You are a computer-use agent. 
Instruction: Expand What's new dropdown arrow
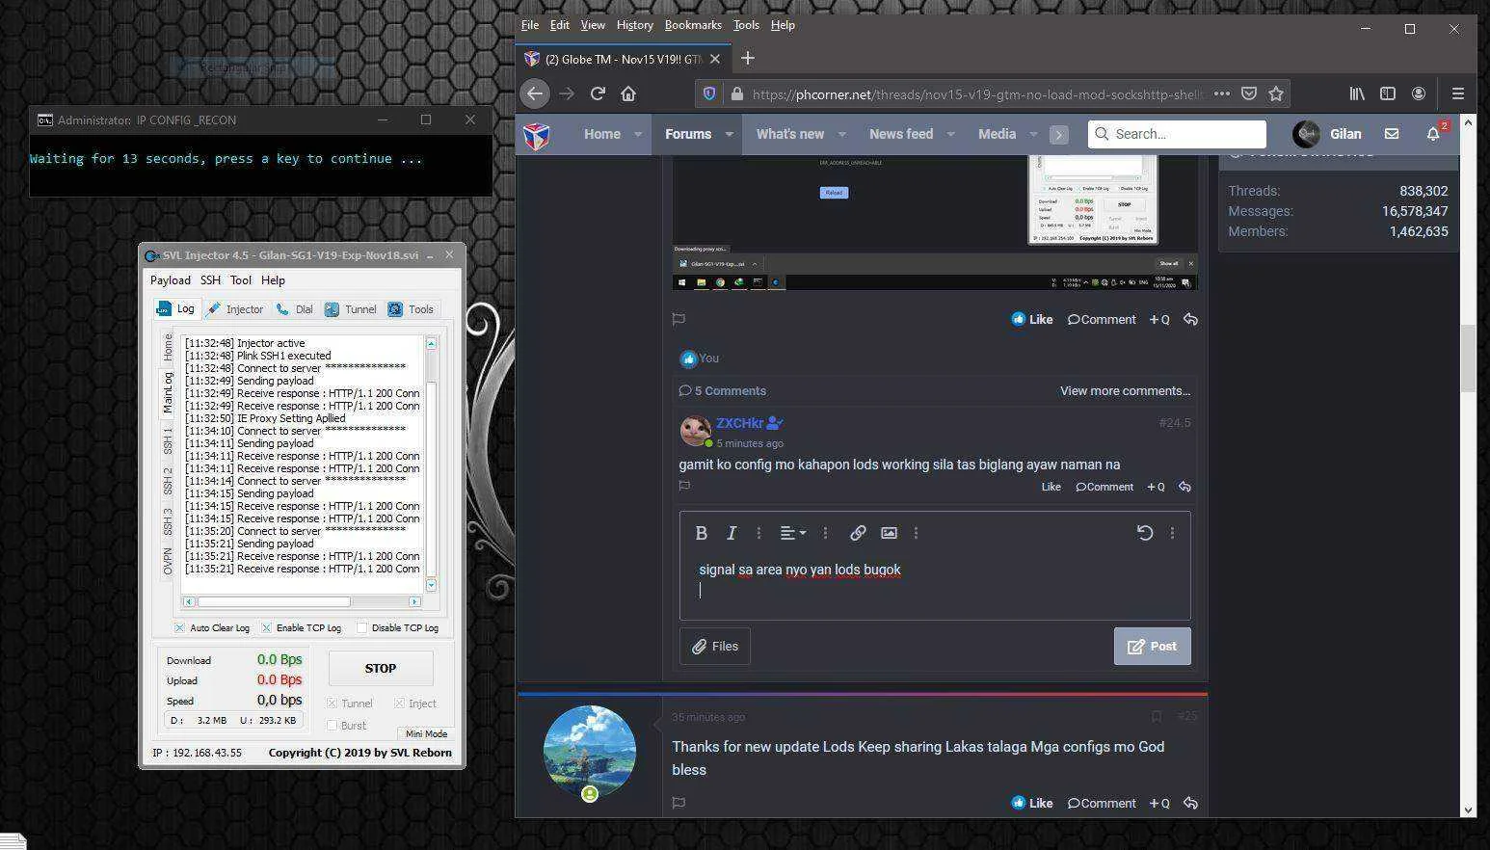(841, 134)
